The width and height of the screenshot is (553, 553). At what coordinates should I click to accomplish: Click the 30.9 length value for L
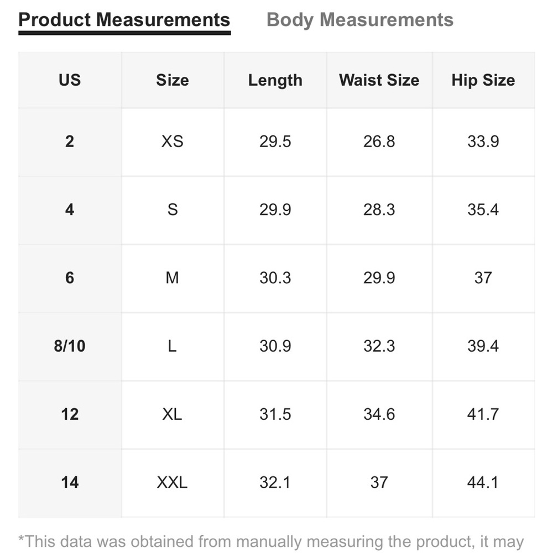pyautogui.click(x=275, y=346)
